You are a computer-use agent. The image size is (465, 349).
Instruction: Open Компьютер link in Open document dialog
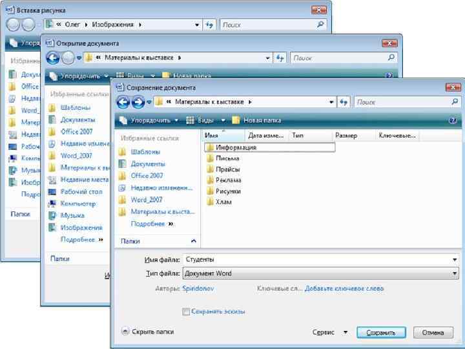[x=78, y=204]
